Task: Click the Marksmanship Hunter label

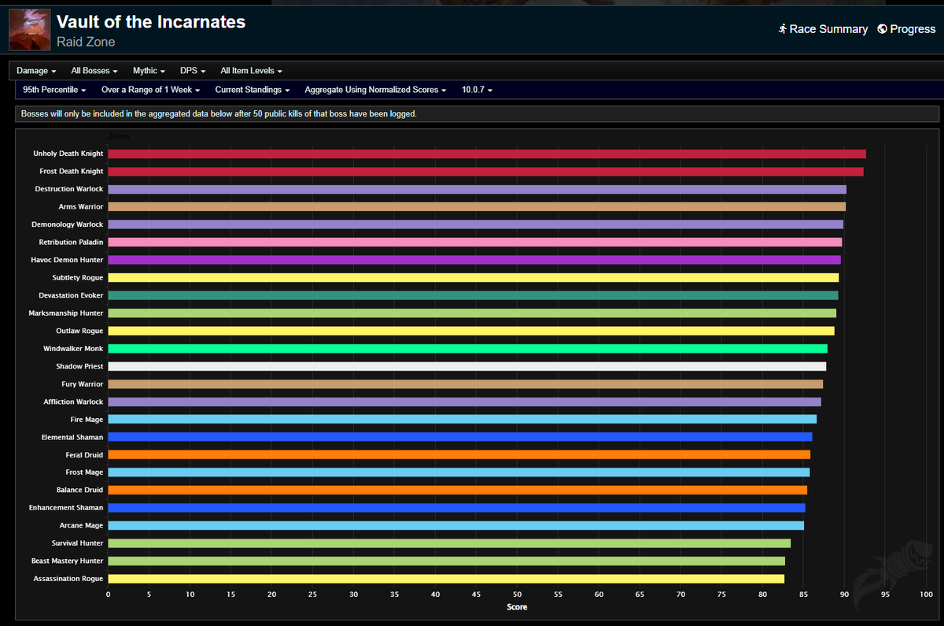Action: tap(66, 313)
